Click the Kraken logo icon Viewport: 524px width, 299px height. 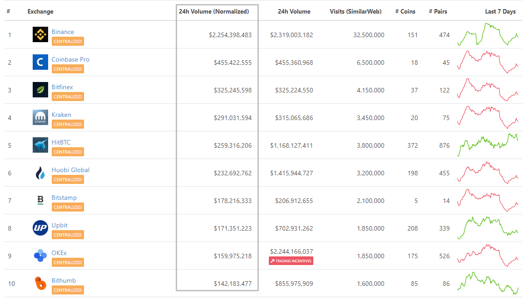click(40, 118)
